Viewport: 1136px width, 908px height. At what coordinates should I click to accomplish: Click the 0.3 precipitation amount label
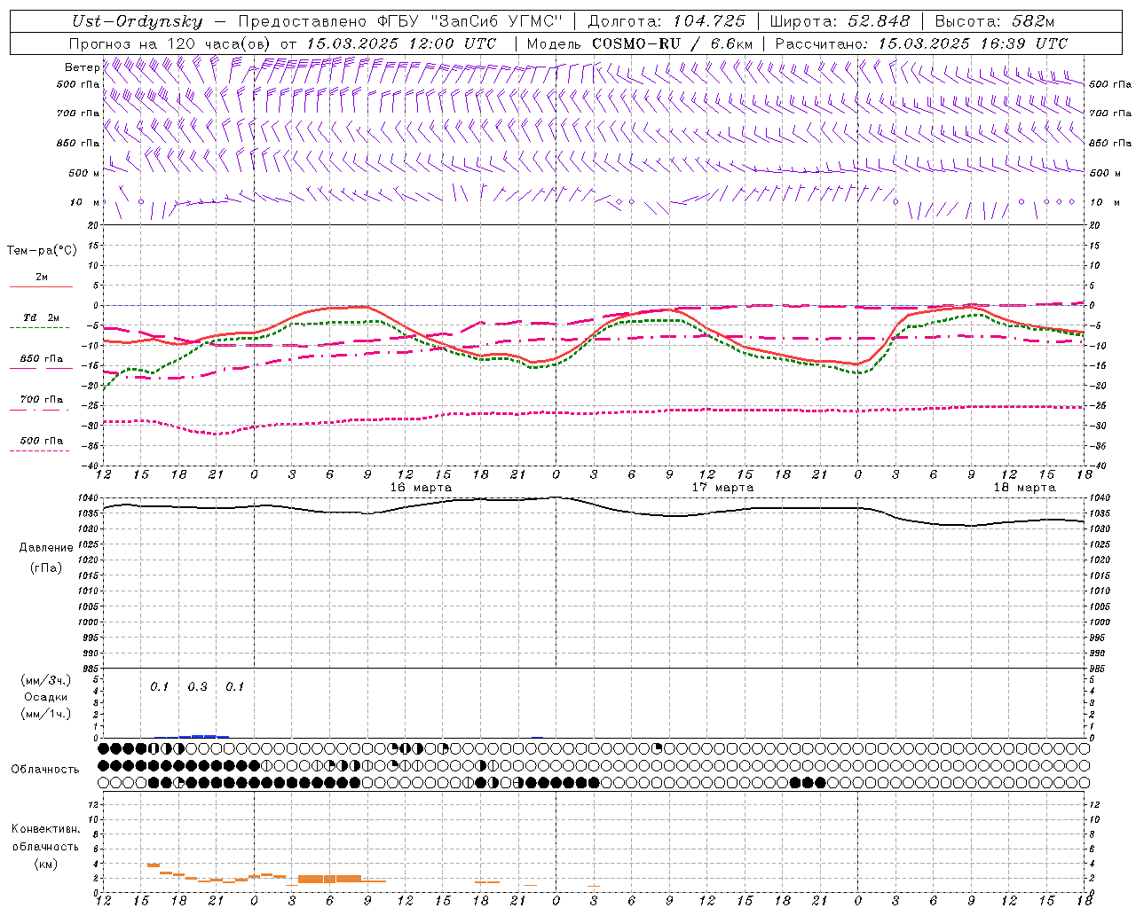(197, 686)
